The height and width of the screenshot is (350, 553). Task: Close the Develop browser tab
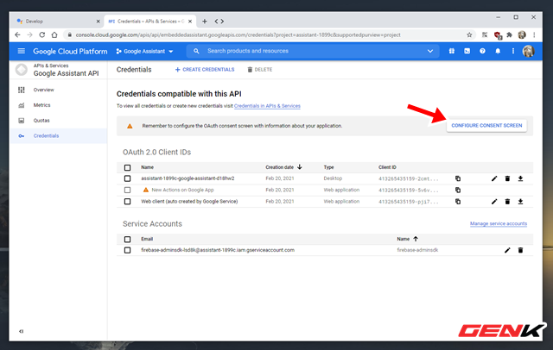coord(98,22)
